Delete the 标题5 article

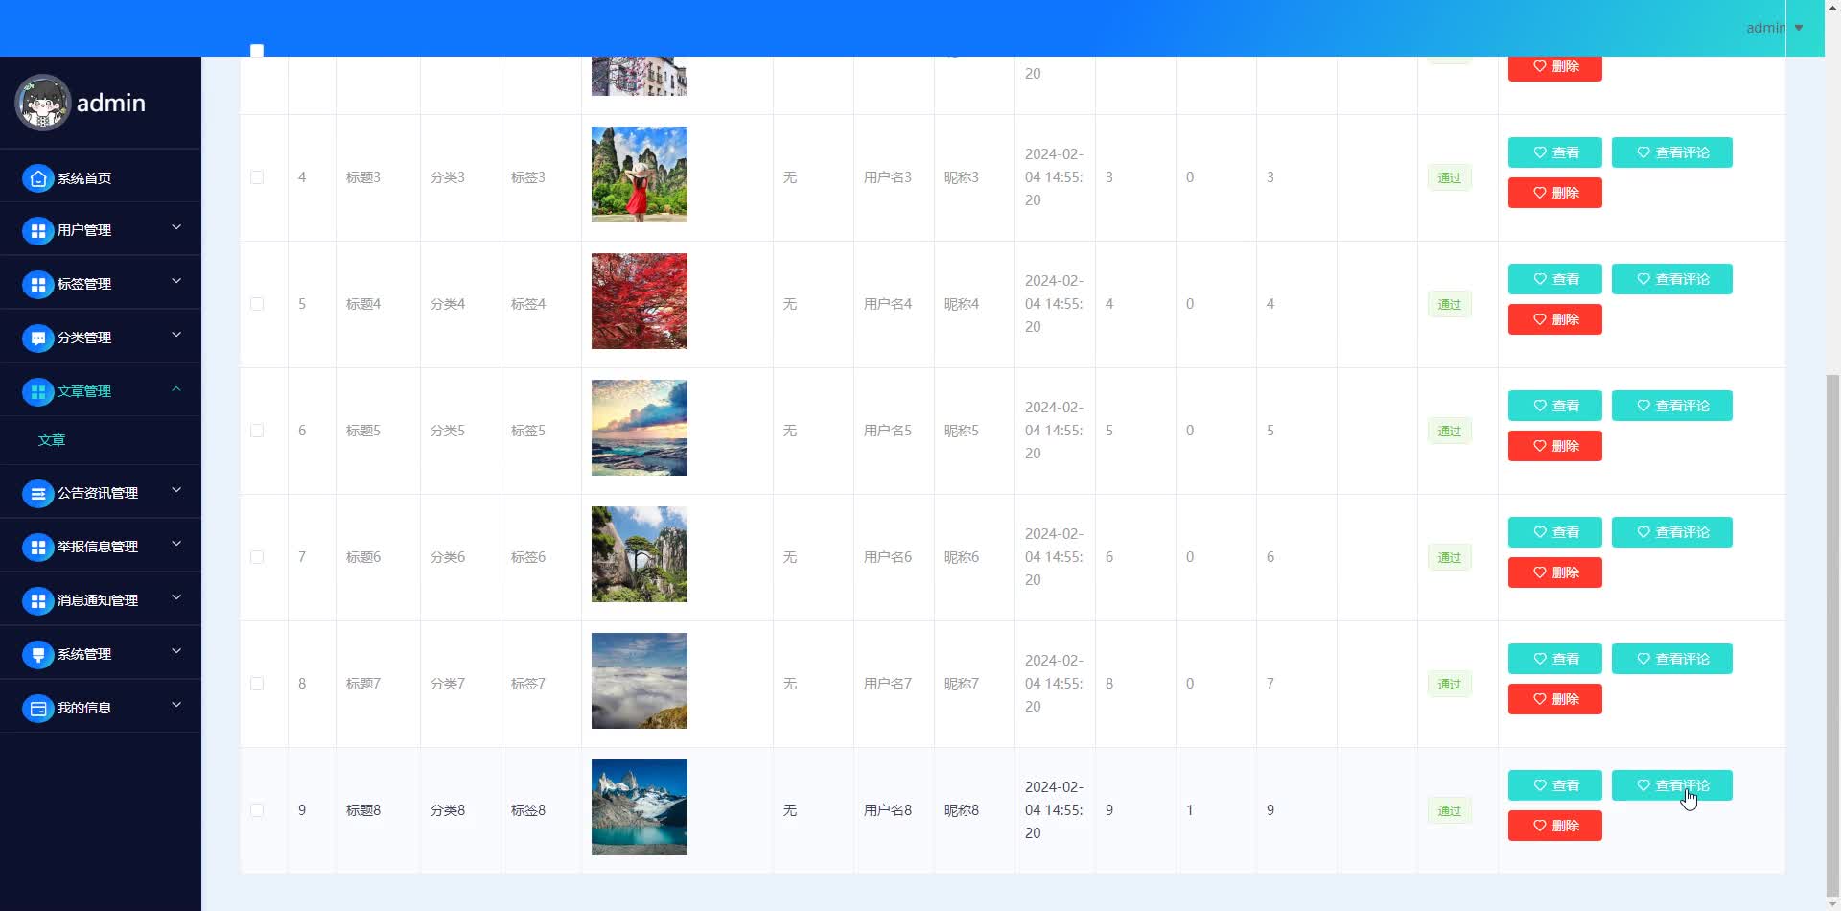[x=1555, y=446]
